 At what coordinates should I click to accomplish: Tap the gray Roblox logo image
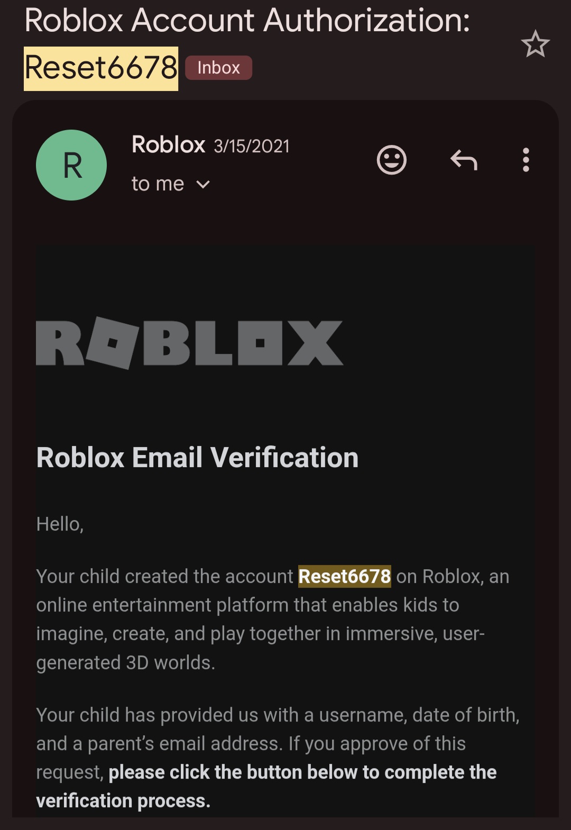click(x=189, y=343)
